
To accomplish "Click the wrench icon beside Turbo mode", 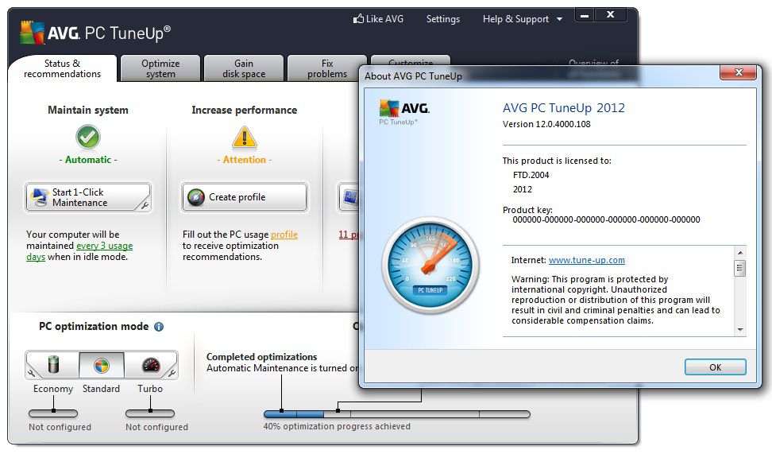I will 172,373.
